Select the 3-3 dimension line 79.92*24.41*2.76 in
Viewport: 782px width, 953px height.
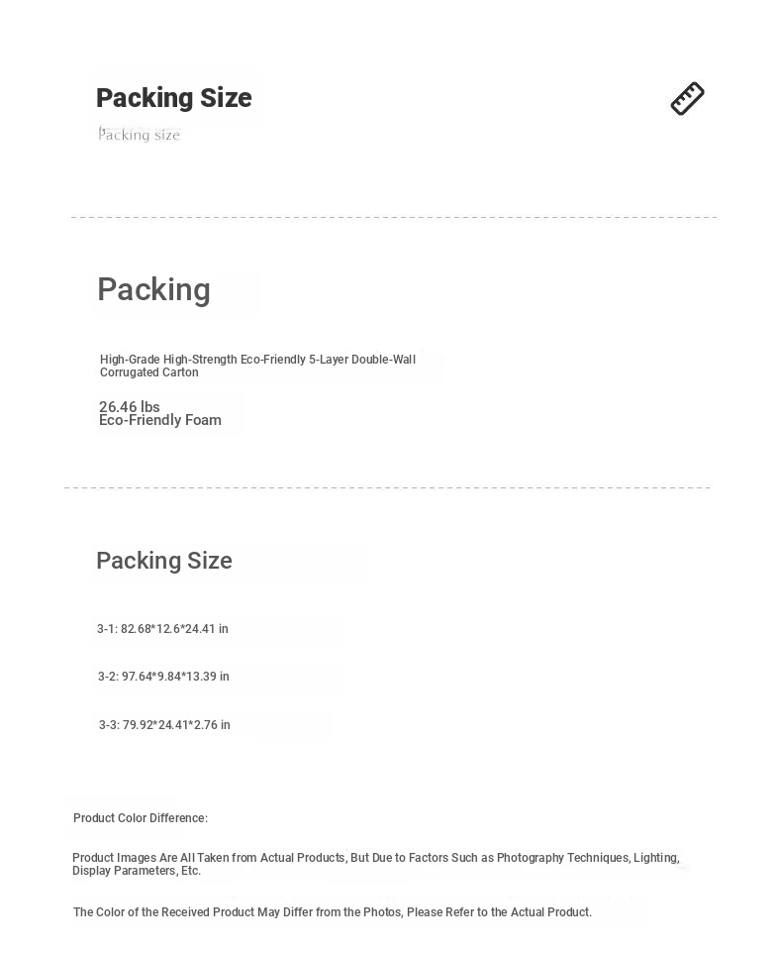(164, 725)
